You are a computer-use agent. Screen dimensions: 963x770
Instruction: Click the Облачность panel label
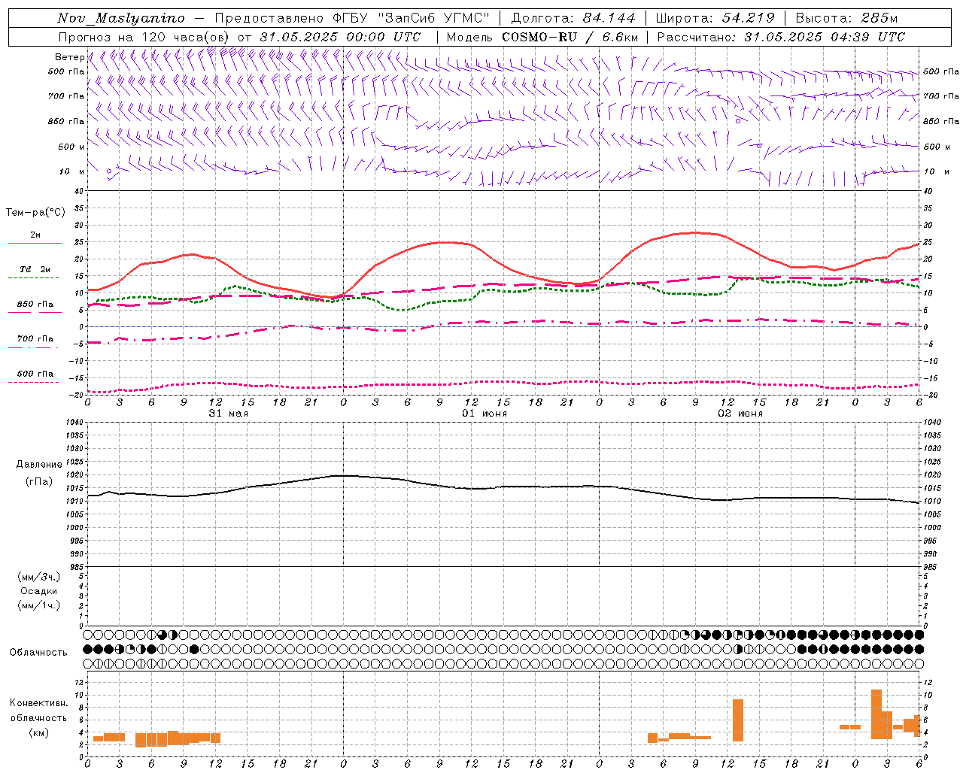click(x=38, y=653)
